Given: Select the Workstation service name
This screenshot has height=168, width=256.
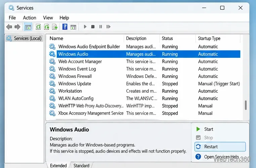Looking at the screenshot, I should tap(70, 91).
